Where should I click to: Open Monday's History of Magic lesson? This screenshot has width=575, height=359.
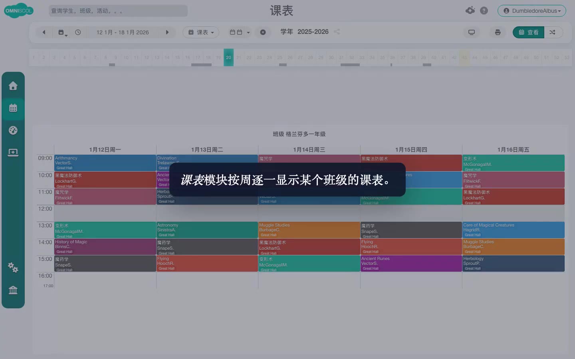[105, 247]
